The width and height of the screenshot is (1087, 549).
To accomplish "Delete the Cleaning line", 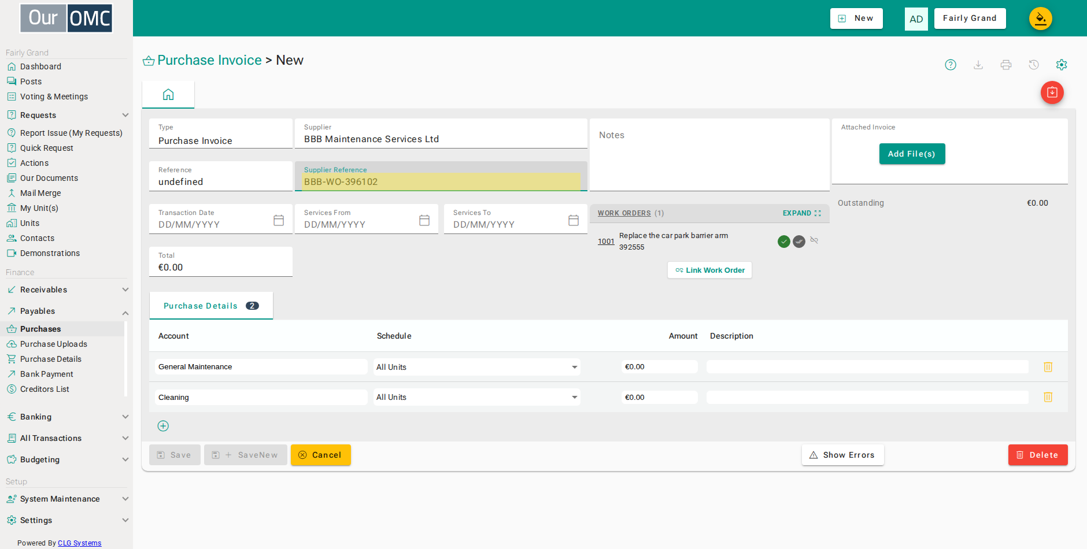I will coord(1048,397).
